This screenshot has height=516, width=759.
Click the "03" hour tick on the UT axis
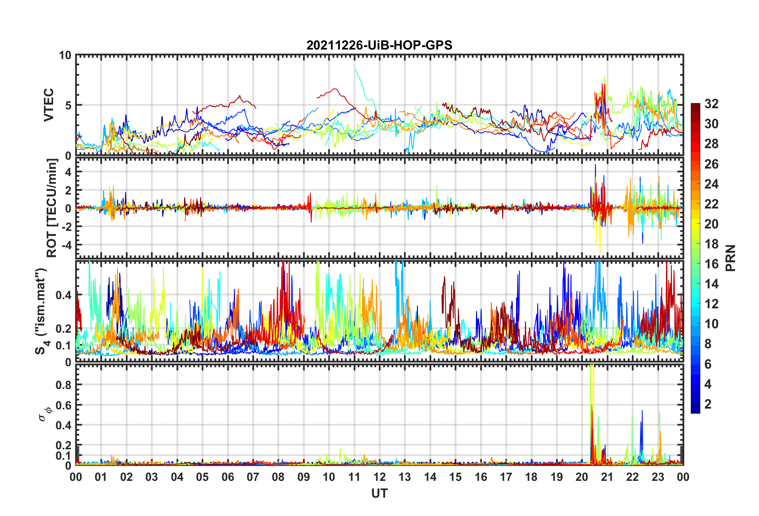(x=152, y=477)
